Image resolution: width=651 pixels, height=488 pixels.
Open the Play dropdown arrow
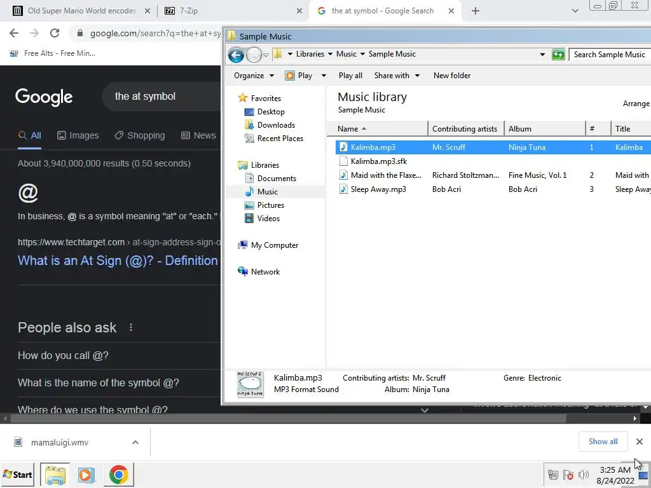324,76
